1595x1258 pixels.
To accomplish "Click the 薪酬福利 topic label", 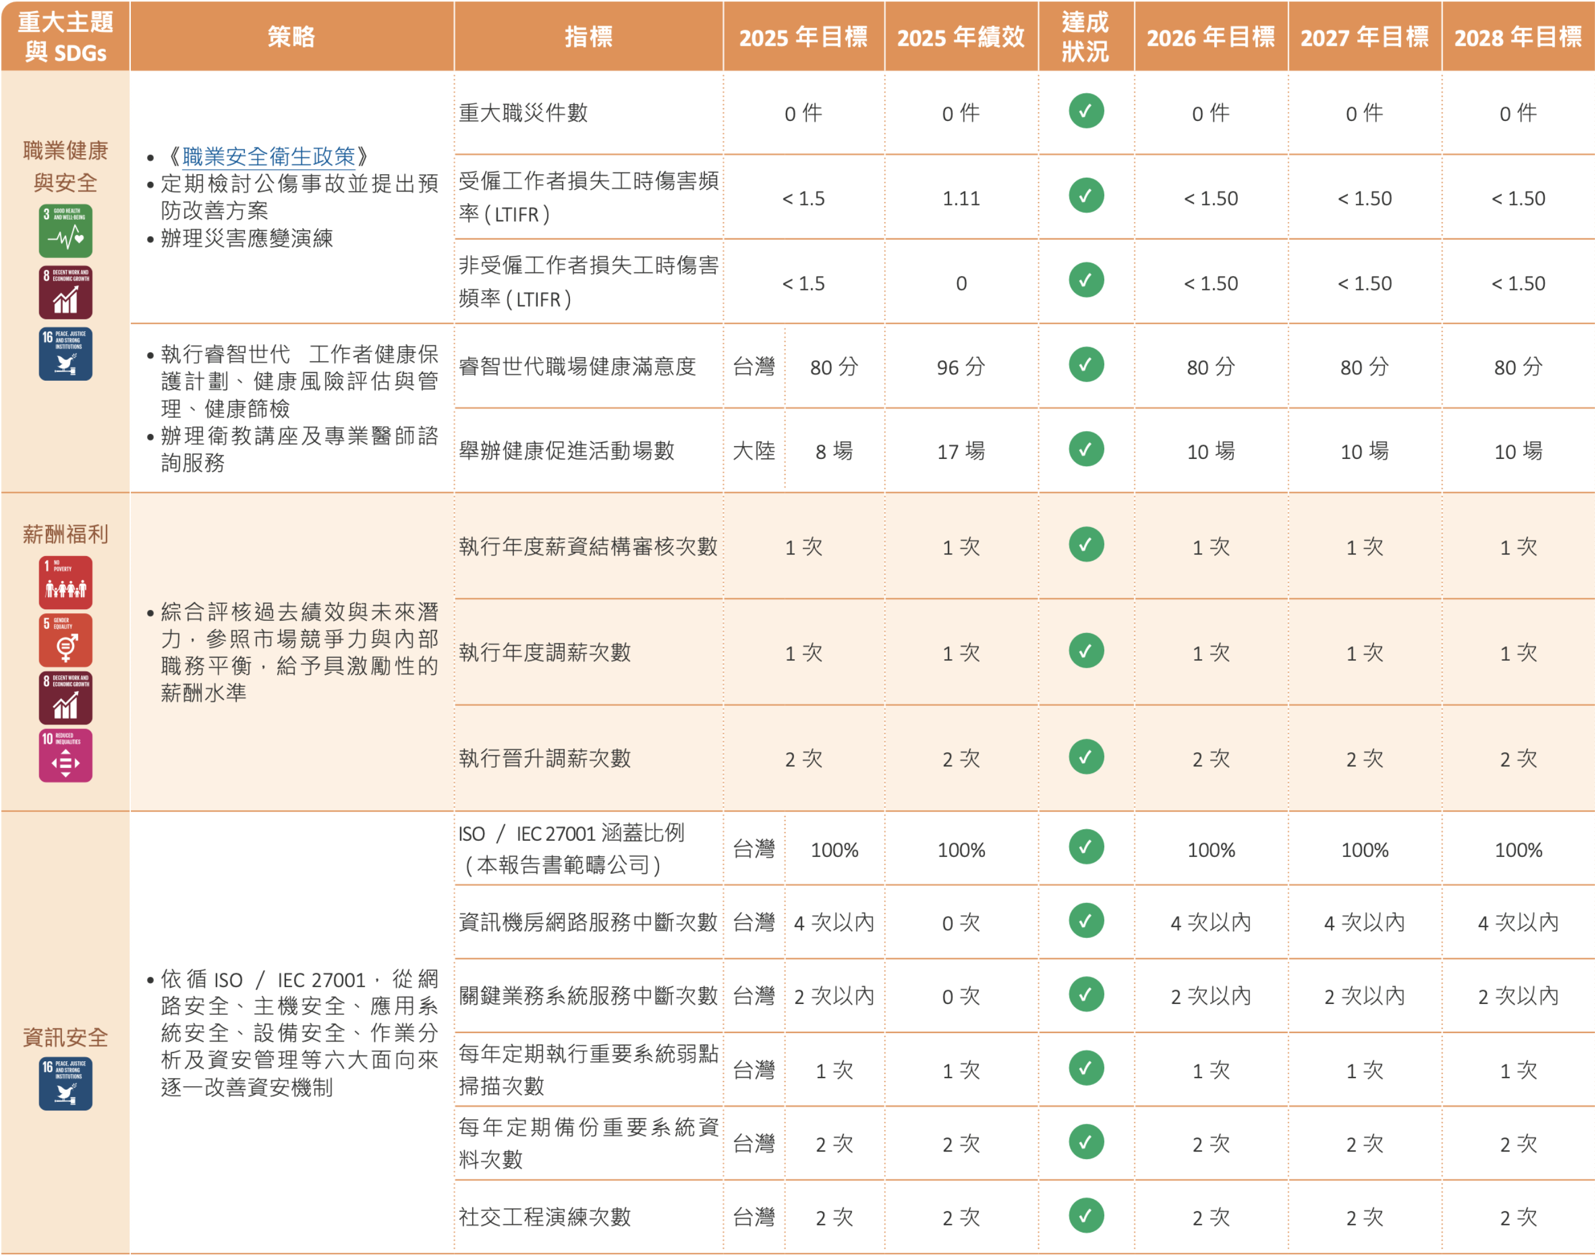I will click(65, 534).
